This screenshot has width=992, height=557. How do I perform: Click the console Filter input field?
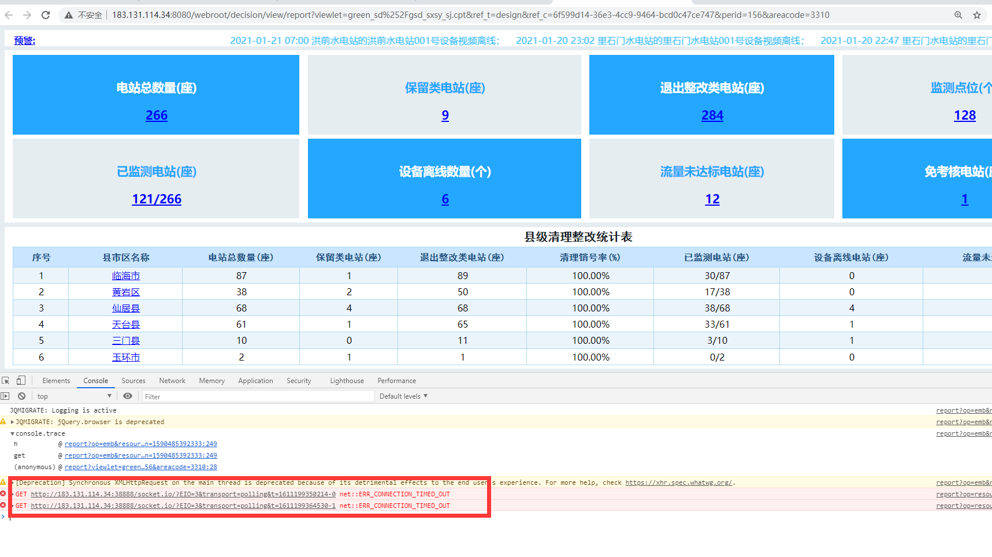pyautogui.click(x=258, y=396)
